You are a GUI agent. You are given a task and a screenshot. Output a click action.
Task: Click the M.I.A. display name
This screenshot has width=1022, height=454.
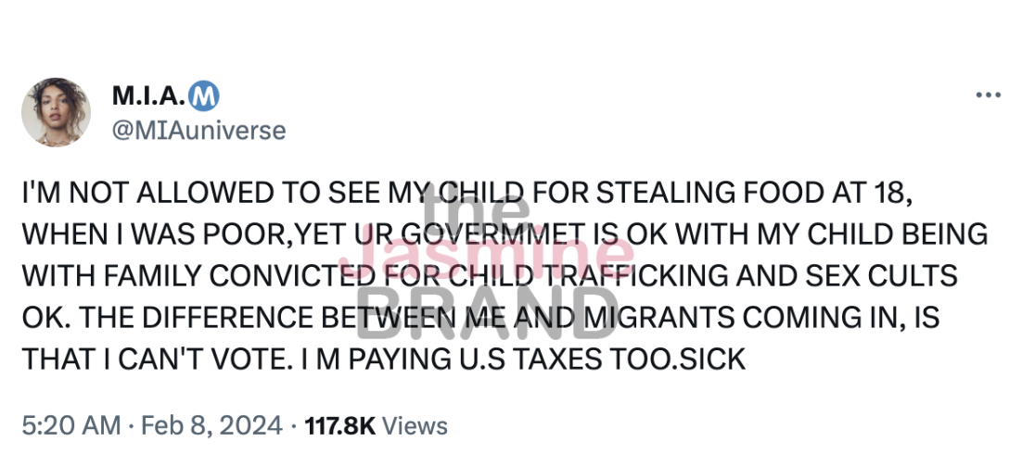147,95
